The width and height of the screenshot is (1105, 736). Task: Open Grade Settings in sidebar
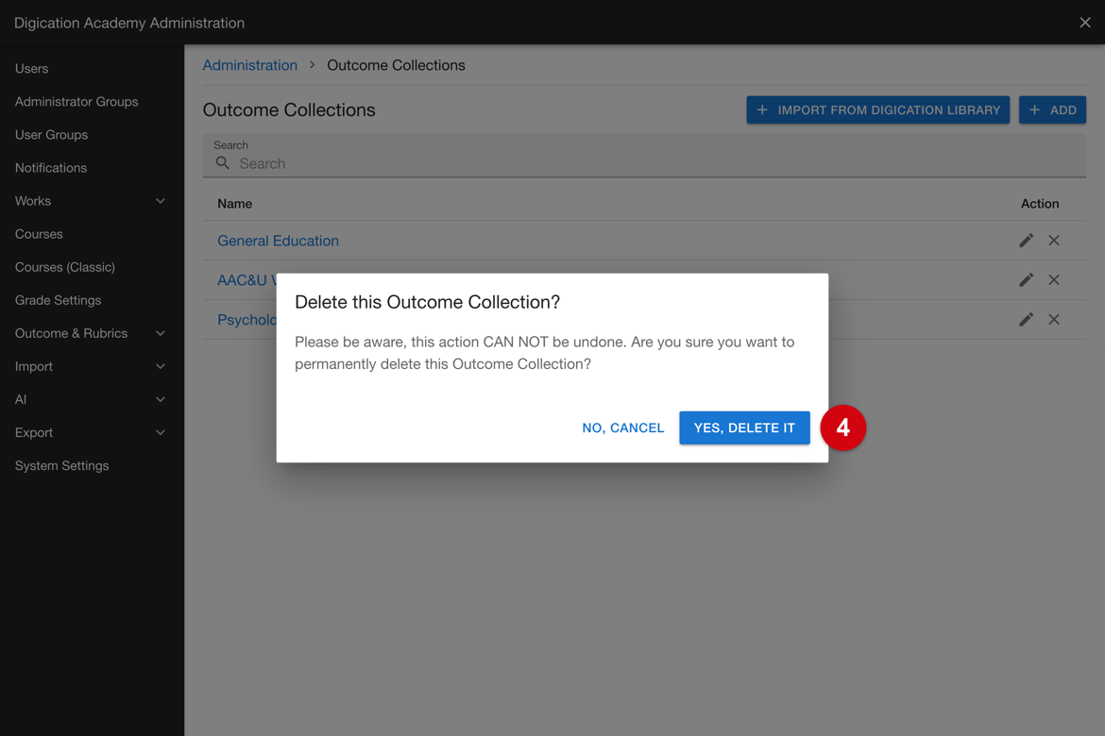point(58,300)
